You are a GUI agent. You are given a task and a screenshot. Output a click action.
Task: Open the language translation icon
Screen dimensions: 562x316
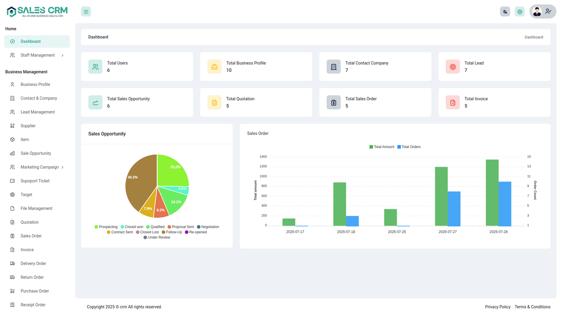click(505, 12)
